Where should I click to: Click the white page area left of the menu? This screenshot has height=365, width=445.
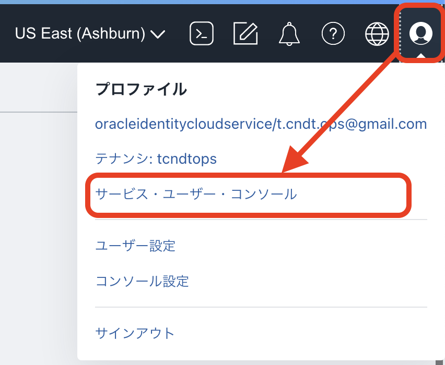point(37,86)
